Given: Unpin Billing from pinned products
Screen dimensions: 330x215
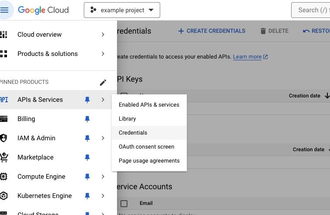Looking at the screenshot, I should [x=87, y=119].
